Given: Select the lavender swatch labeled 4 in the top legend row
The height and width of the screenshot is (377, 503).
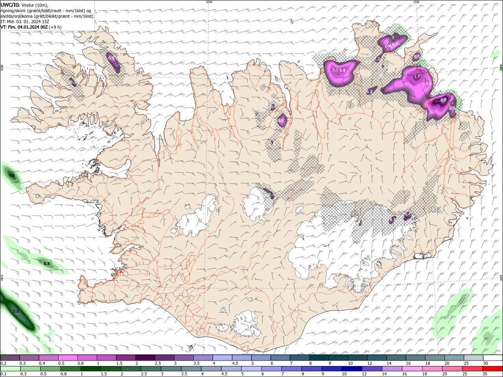Looking at the screenshot, I should tap(222, 357).
